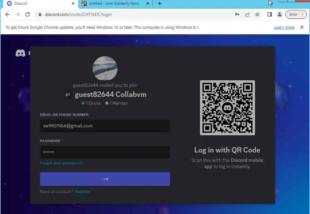
Task: Toggle the Chrome side panel icon
Action: tap(269, 14)
